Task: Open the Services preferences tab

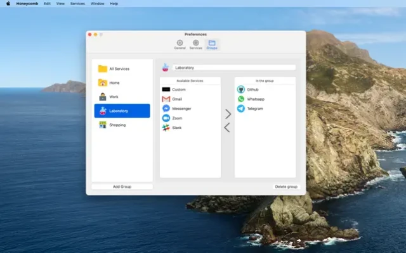Action: (x=196, y=44)
